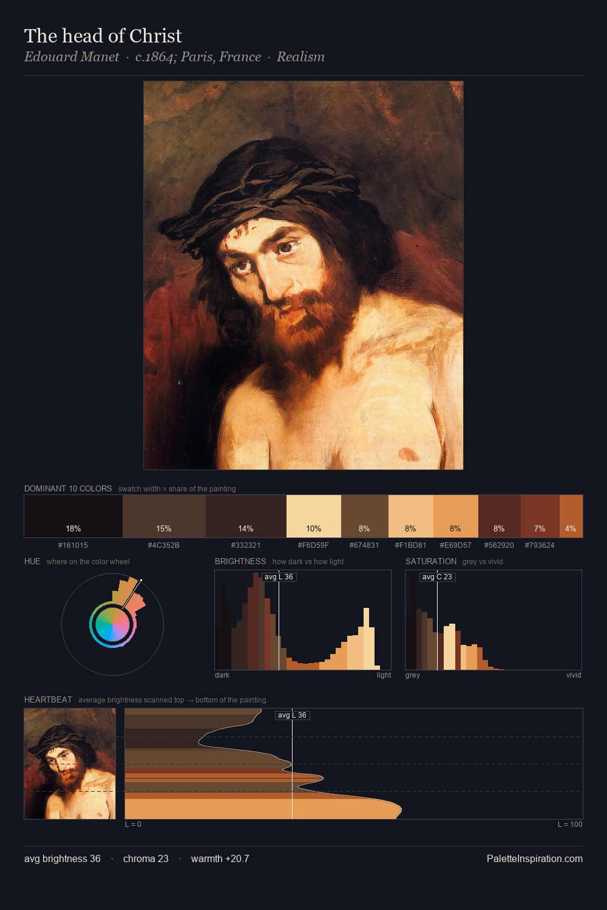The height and width of the screenshot is (910, 607).
Task: Click the 'grey' axis label under saturation
Action: point(413,675)
